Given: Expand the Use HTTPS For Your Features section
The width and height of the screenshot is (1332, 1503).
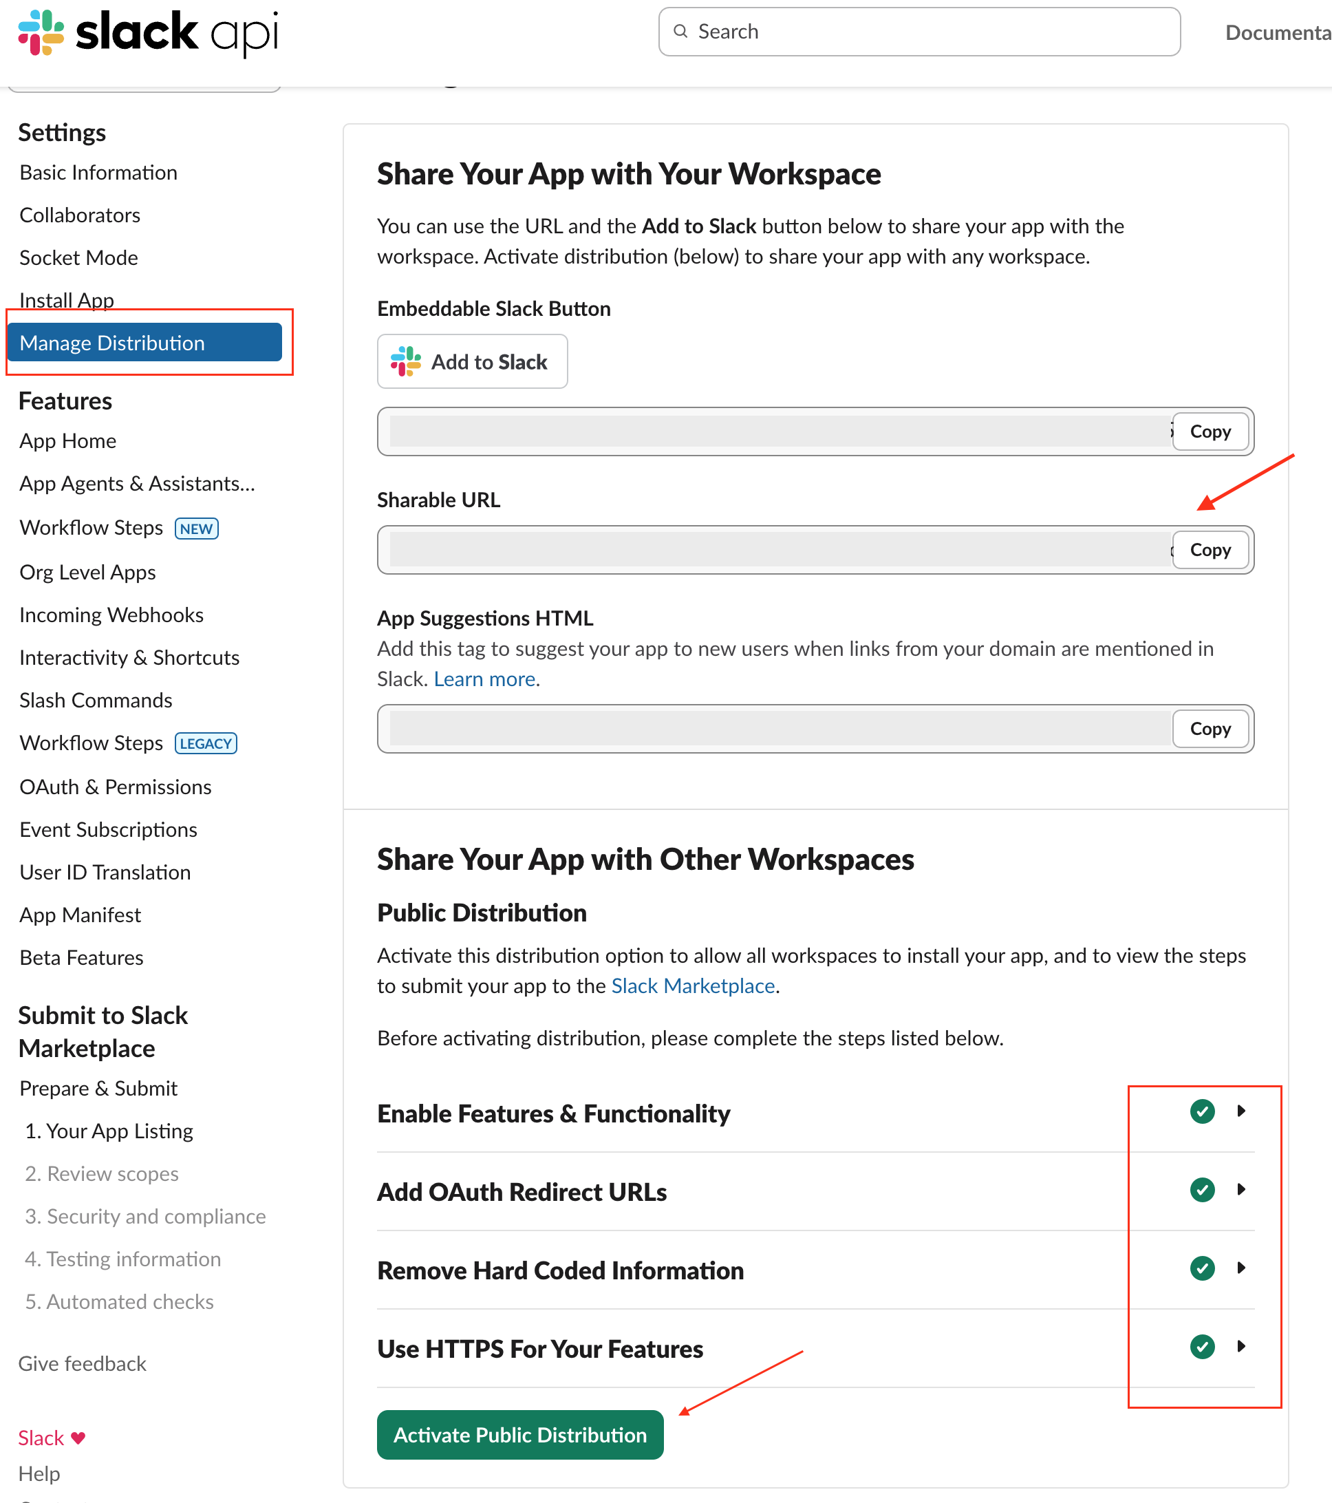Looking at the screenshot, I should (x=1241, y=1347).
